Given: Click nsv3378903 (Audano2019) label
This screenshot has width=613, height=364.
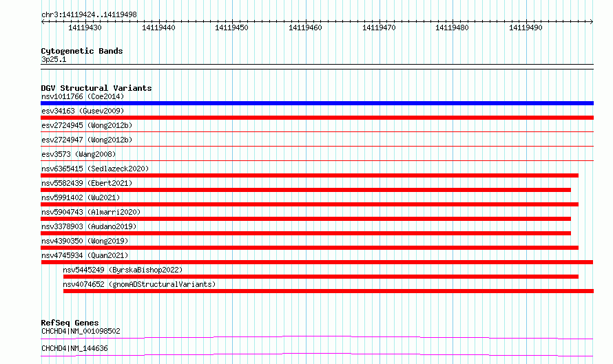Looking at the screenshot, I should pyautogui.click(x=89, y=226).
